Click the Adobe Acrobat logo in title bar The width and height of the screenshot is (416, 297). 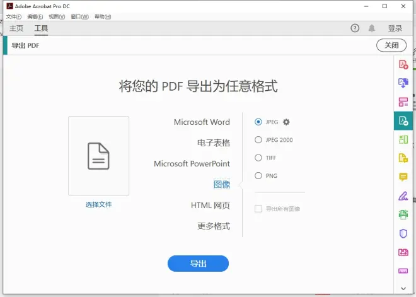point(10,6)
